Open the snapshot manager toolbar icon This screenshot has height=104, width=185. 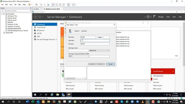(48, 5)
